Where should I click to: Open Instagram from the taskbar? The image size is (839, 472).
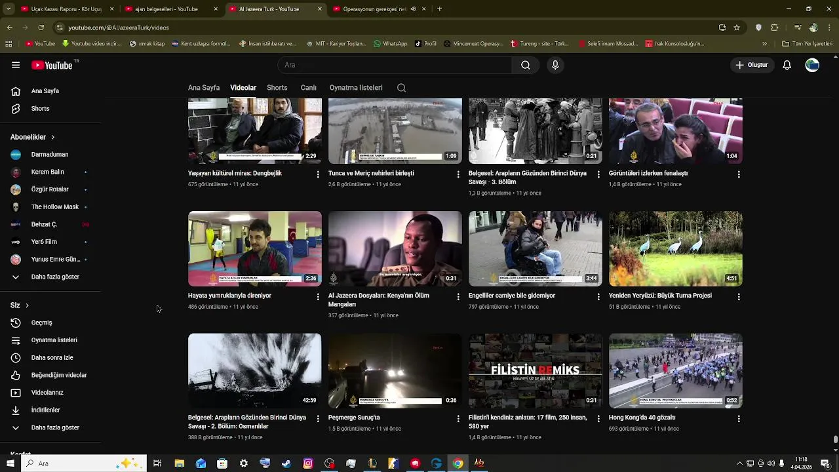pos(308,463)
